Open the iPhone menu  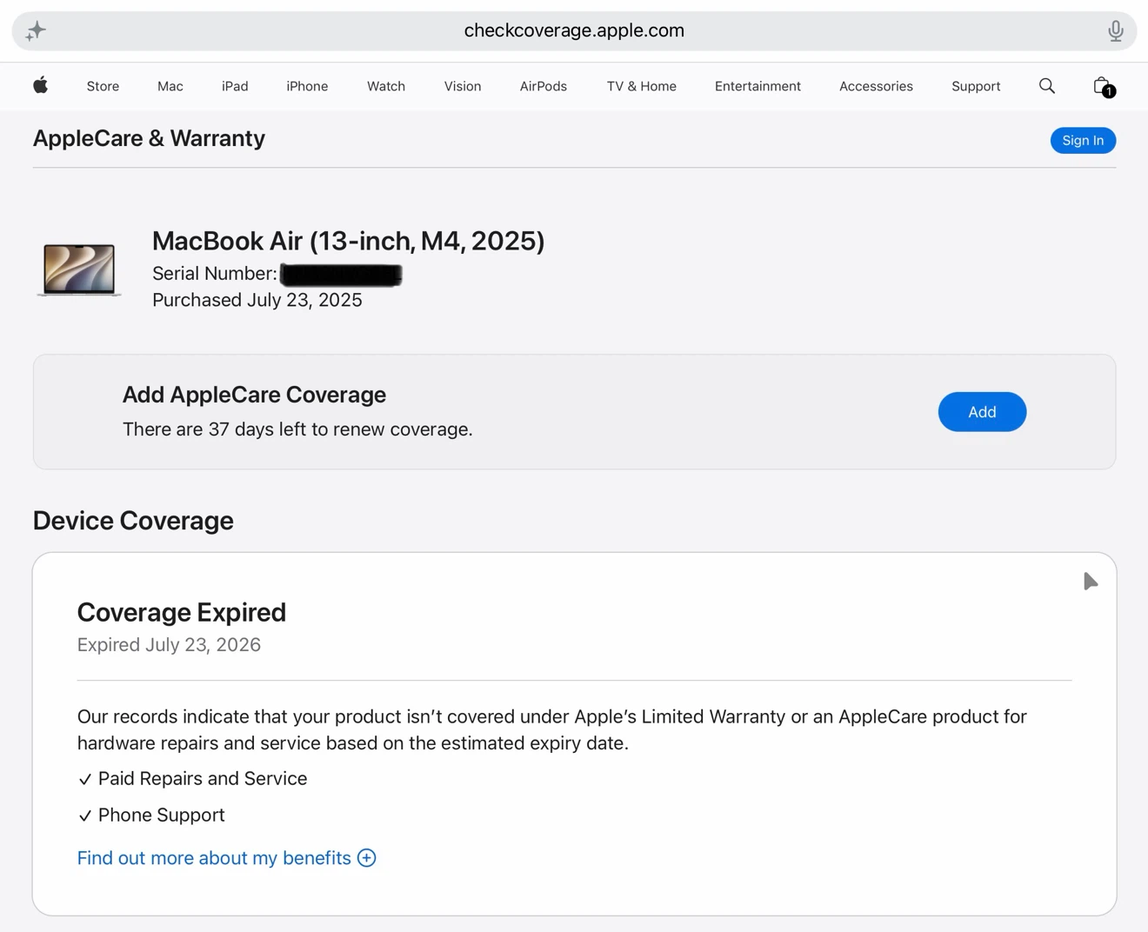307,86
